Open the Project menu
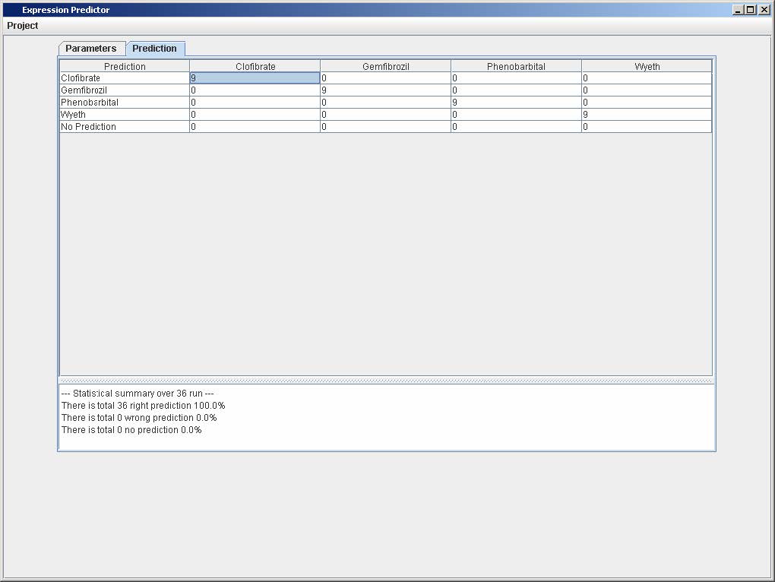 [23, 26]
